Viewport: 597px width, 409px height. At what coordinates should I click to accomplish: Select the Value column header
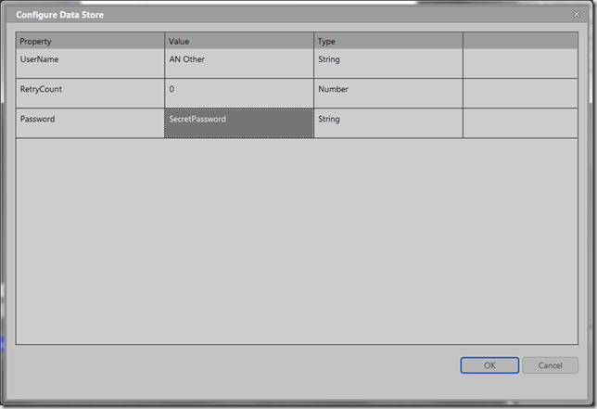tap(239, 41)
